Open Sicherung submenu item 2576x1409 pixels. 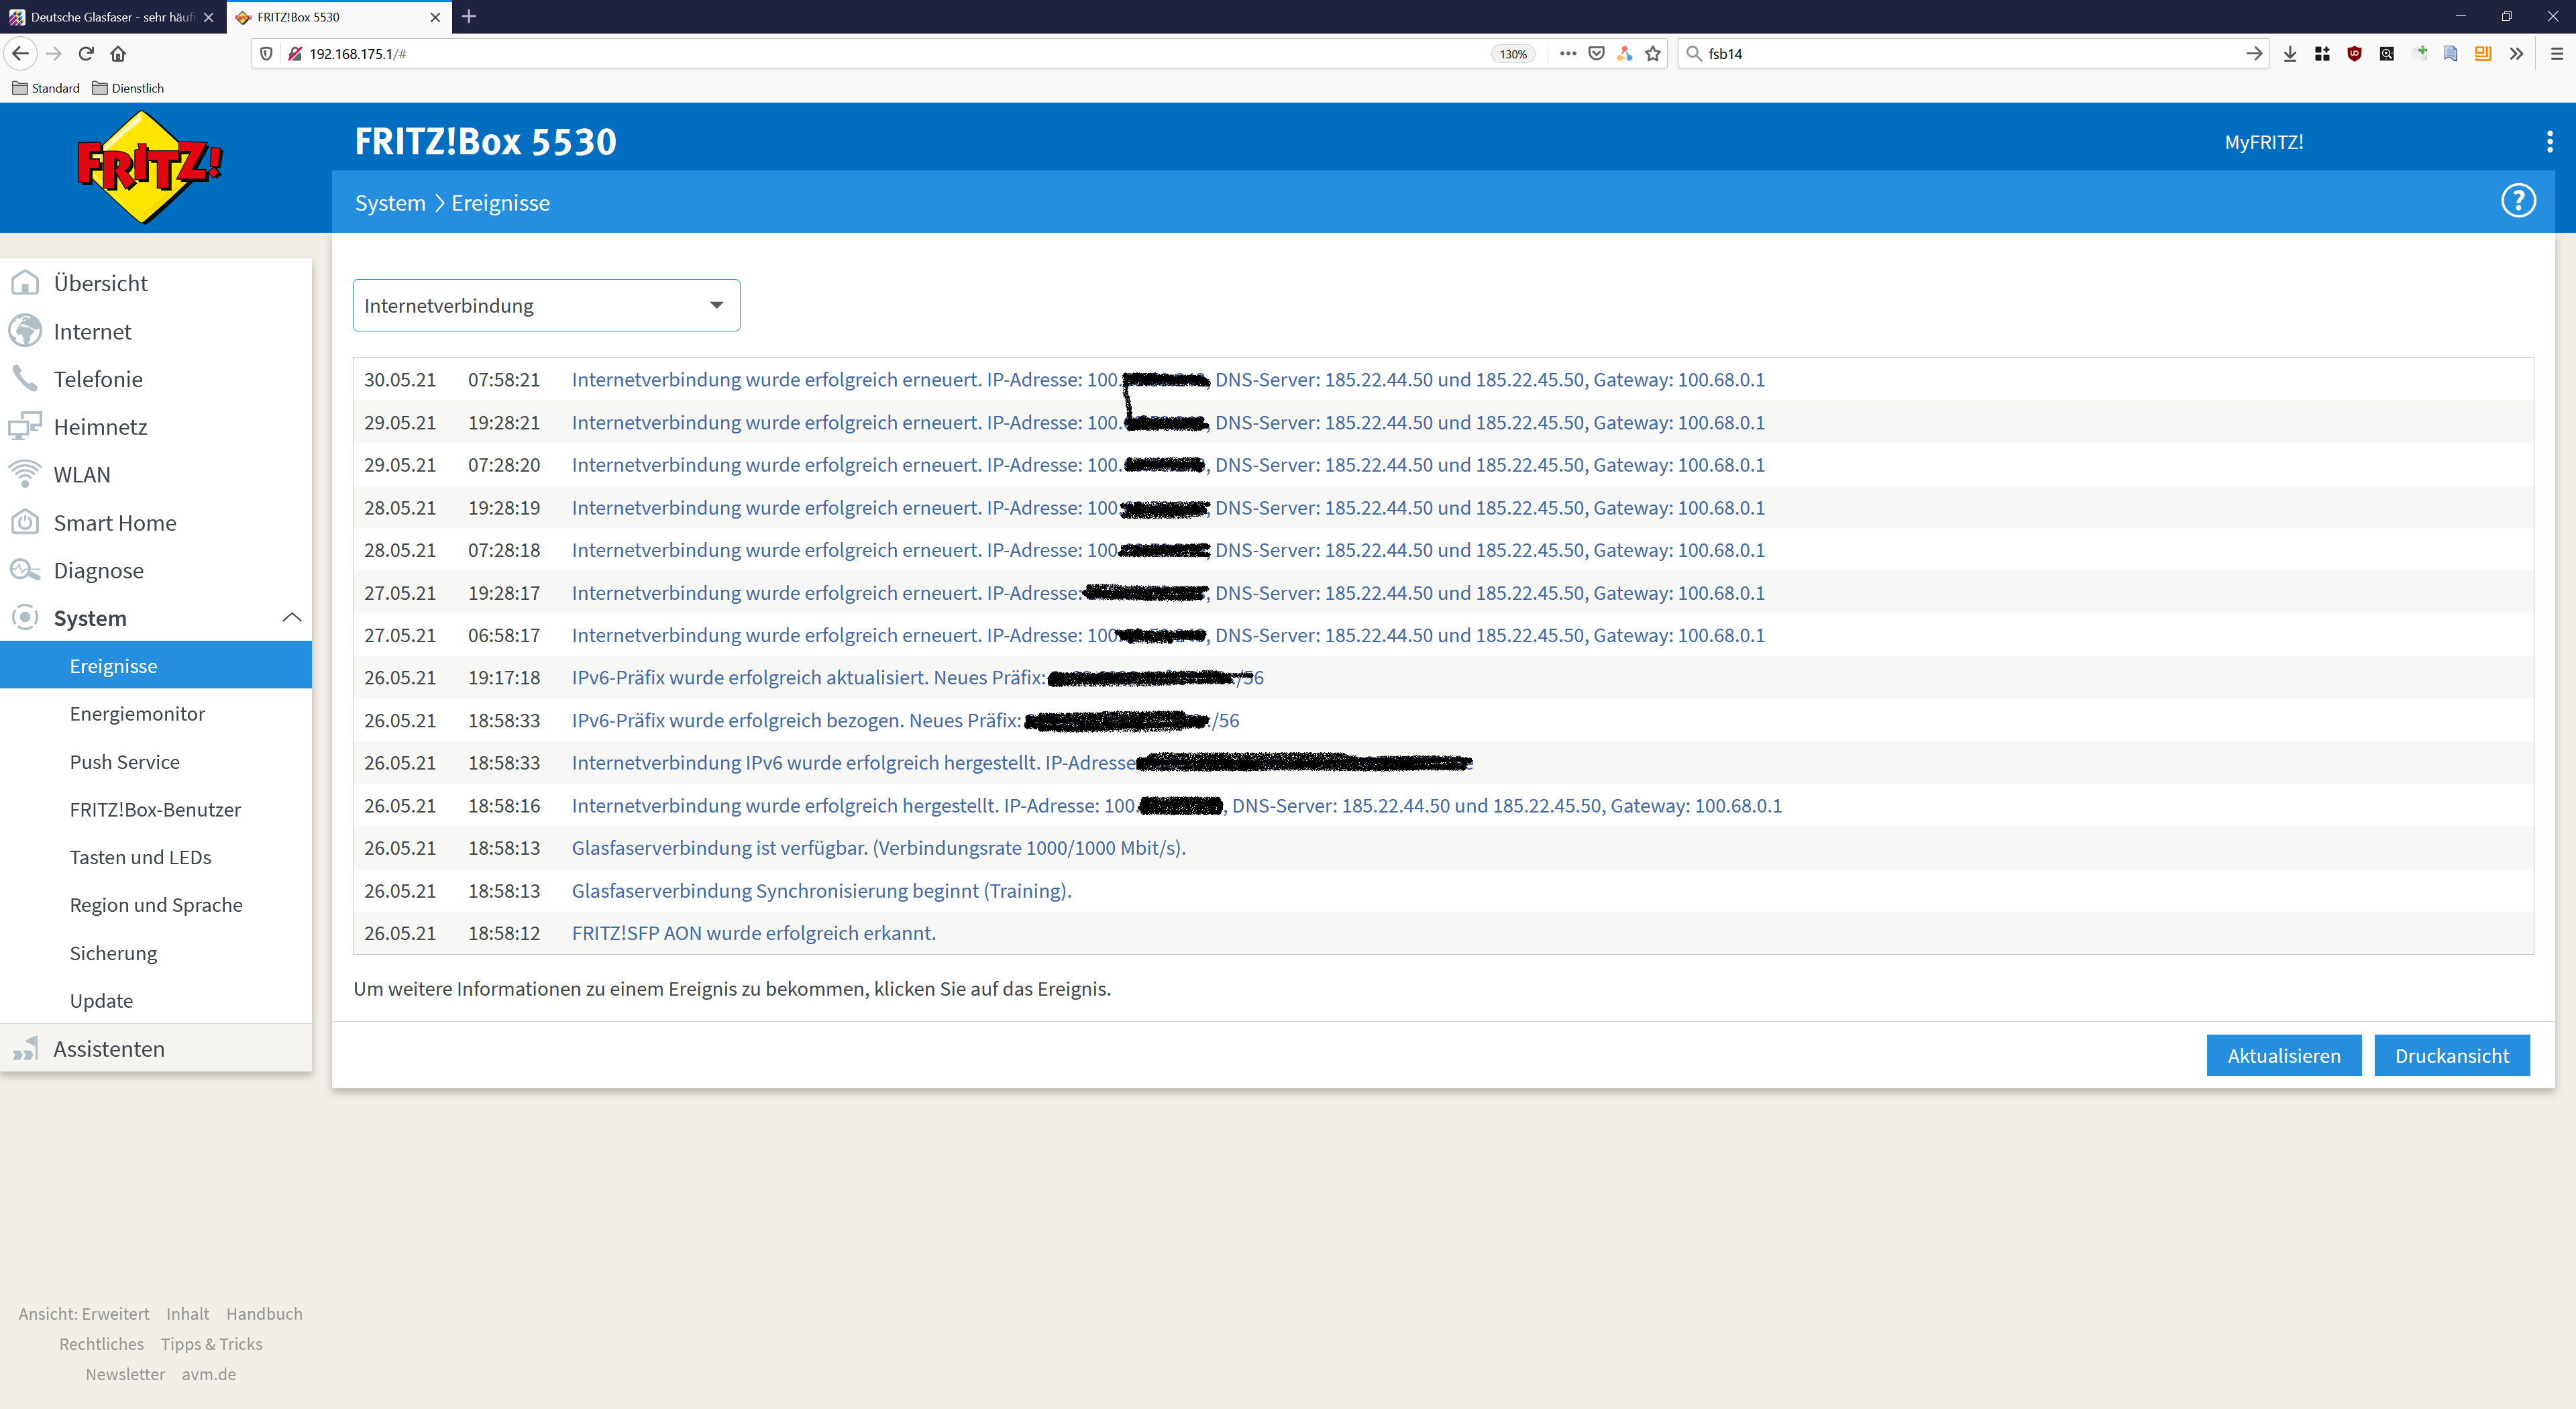113,953
